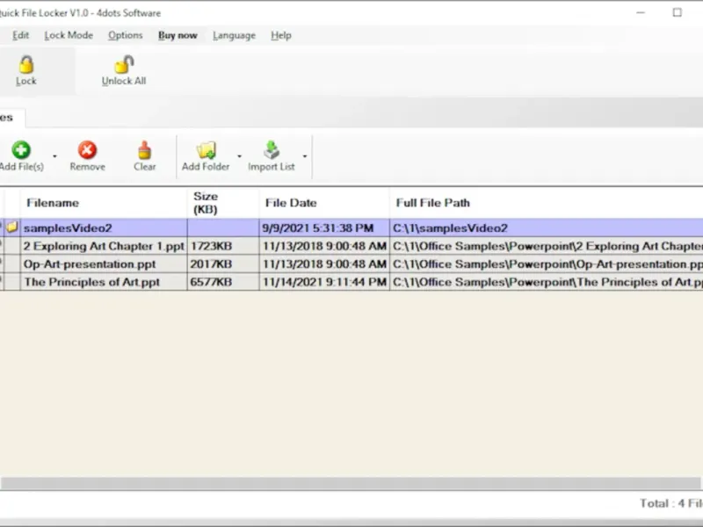Click the 6577KB size cell
Viewport: 703px width, 527px height.
coord(223,282)
